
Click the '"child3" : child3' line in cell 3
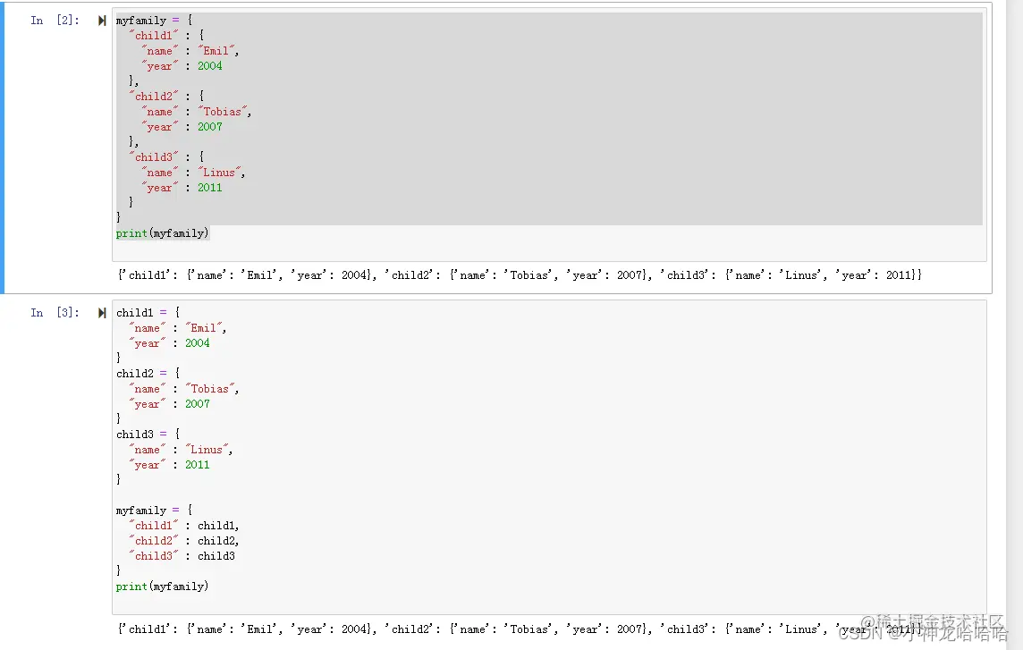tap(182, 556)
